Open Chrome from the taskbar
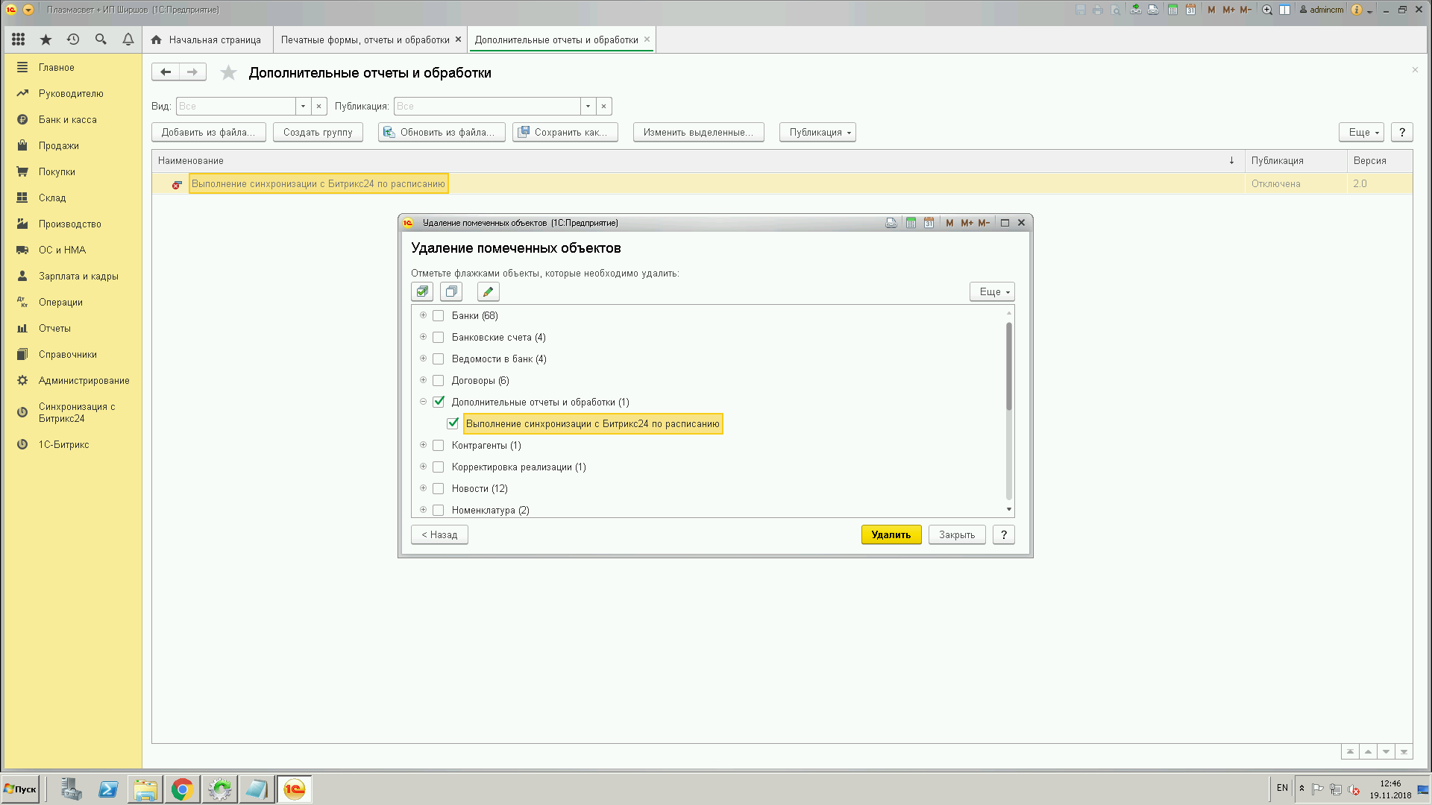The image size is (1432, 805). point(182,789)
